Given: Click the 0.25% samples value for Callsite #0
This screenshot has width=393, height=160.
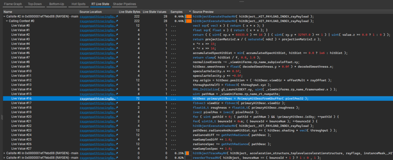Looking at the screenshot, I should (x=179, y=153).
